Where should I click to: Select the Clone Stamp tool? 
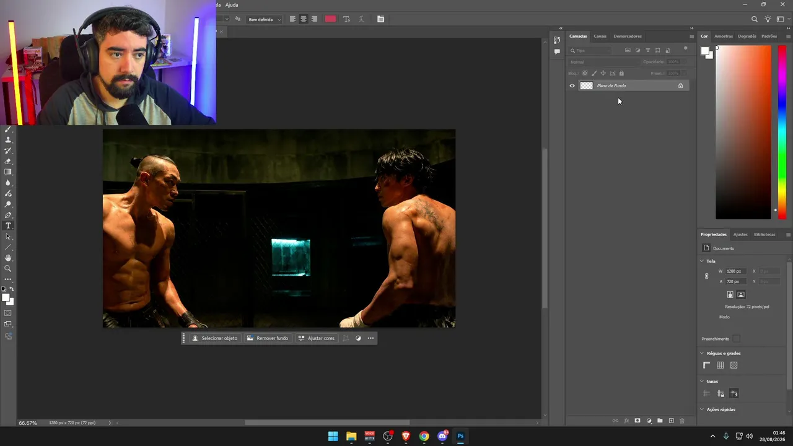click(x=8, y=140)
